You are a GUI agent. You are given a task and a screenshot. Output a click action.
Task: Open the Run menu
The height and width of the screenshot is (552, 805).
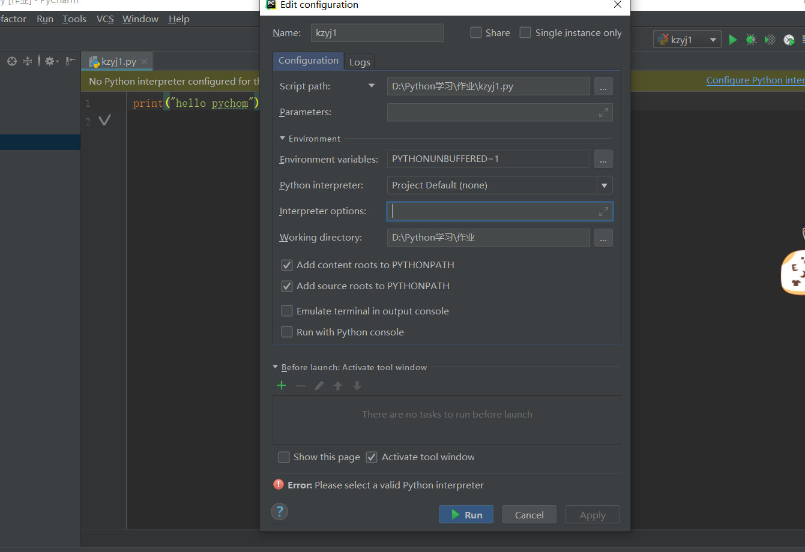(45, 19)
